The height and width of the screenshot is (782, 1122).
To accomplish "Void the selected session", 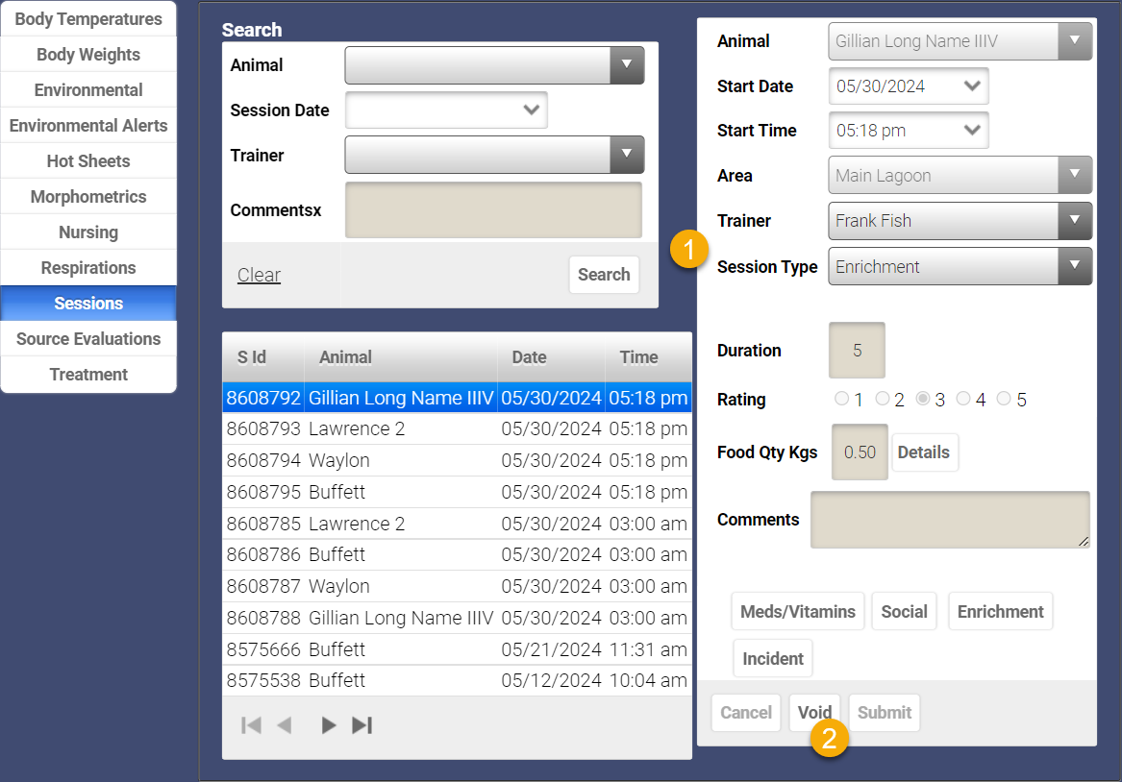I will (x=815, y=713).
